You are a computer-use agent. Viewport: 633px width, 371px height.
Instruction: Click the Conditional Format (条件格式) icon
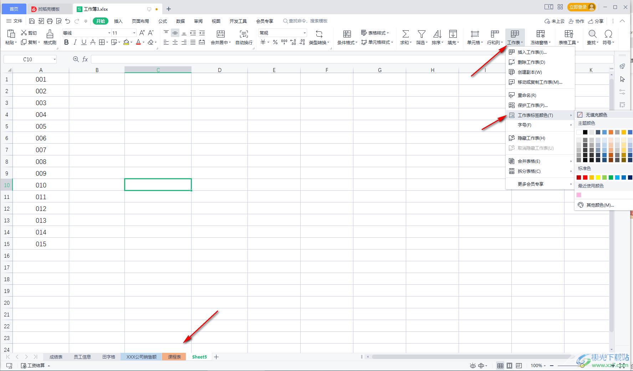[347, 34]
